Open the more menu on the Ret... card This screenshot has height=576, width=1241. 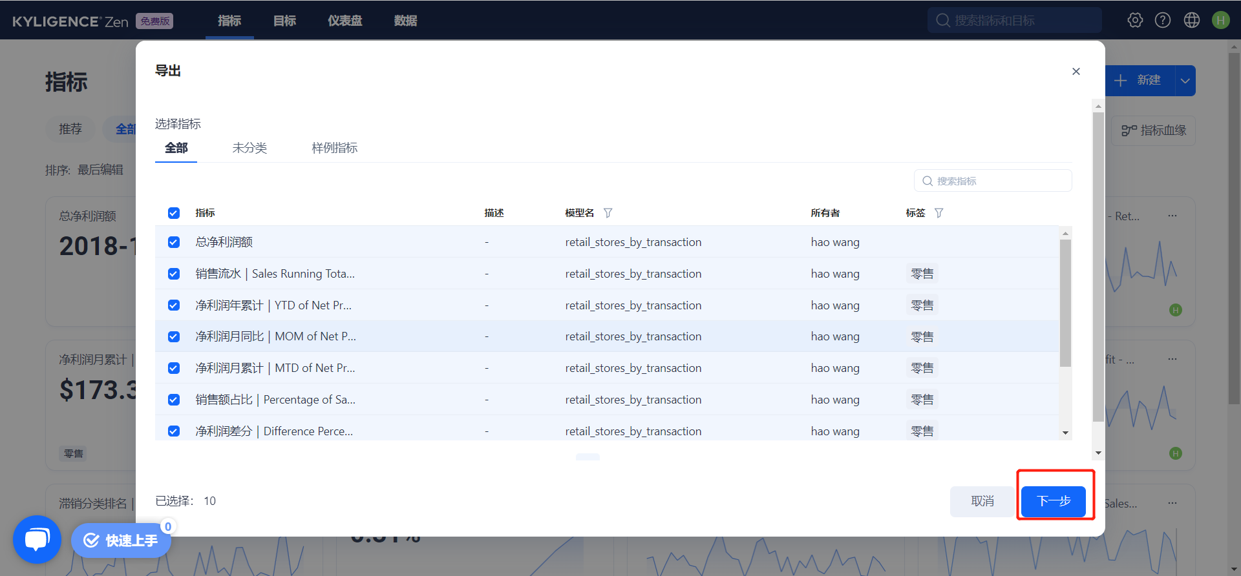(x=1172, y=216)
